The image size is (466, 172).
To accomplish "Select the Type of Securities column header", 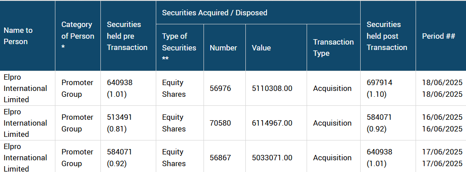I will (x=179, y=48).
